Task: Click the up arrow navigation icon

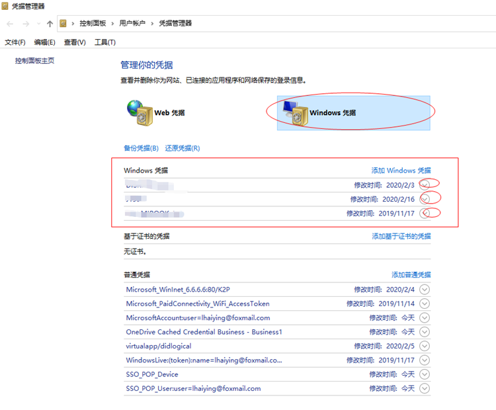Action: tap(50, 23)
